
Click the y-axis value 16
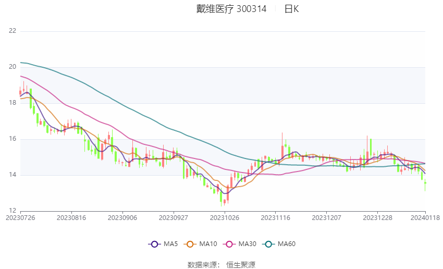click(x=13, y=139)
